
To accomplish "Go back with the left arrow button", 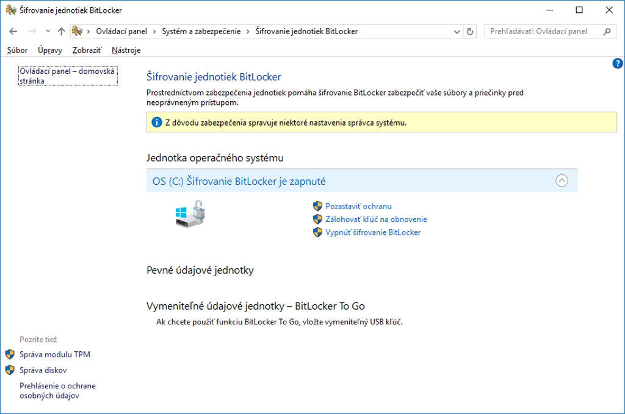I will pos(13,31).
